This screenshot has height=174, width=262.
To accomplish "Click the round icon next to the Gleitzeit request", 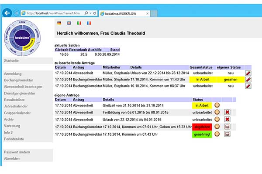I will click(217, 105).
